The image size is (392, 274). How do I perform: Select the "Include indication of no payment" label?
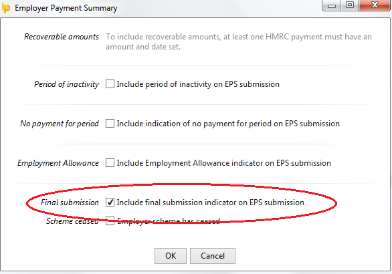click(228, 124)
